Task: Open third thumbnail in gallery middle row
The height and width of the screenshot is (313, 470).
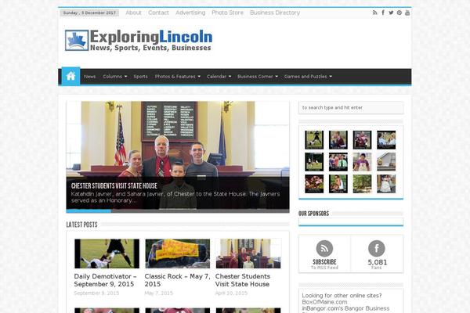Action: pyautogui.click(x=362, y=162)
